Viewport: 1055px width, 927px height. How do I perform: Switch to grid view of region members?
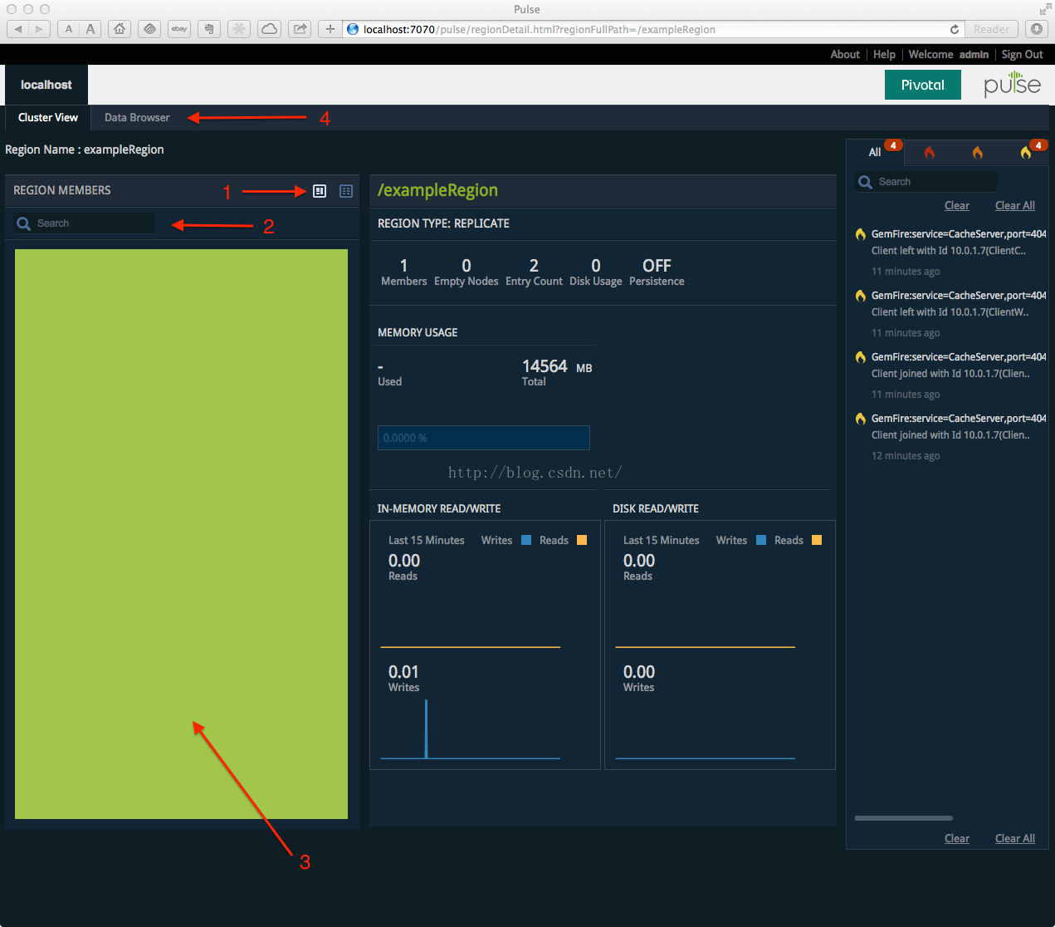pyautogui.click(x=346, y=191)
